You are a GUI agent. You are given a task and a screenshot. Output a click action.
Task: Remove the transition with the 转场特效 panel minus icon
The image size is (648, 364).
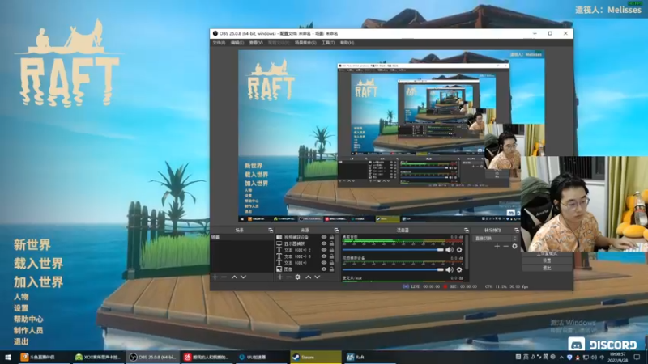(505, 247)
